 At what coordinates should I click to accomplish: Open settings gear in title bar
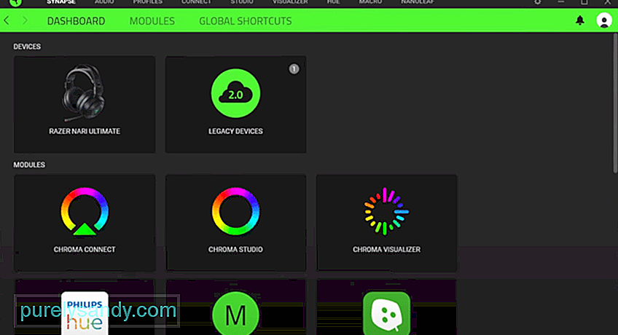tap(537, 2)
